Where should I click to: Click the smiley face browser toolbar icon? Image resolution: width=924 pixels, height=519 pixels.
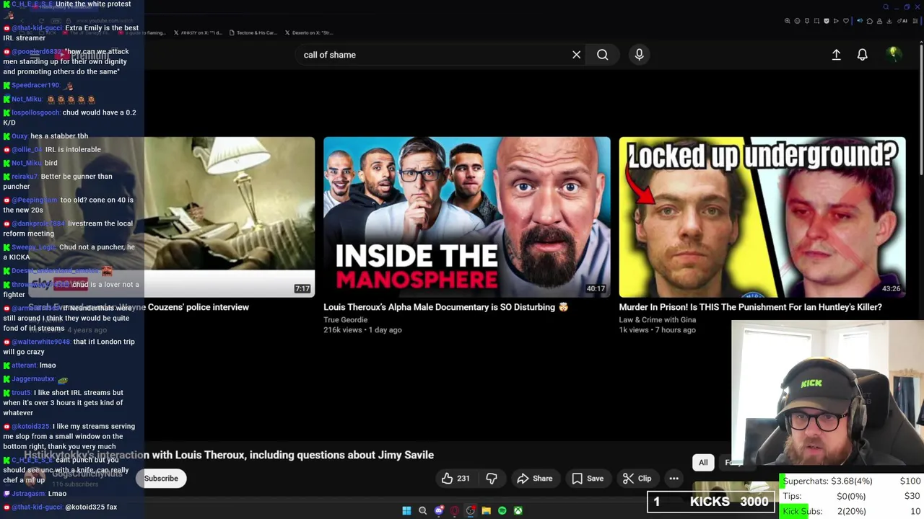797,21
